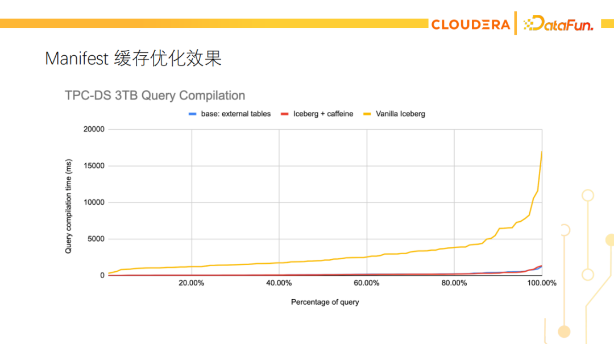
Task: Select the 'Iceberg + caffeine' legend label
Action: coord(323,114)
